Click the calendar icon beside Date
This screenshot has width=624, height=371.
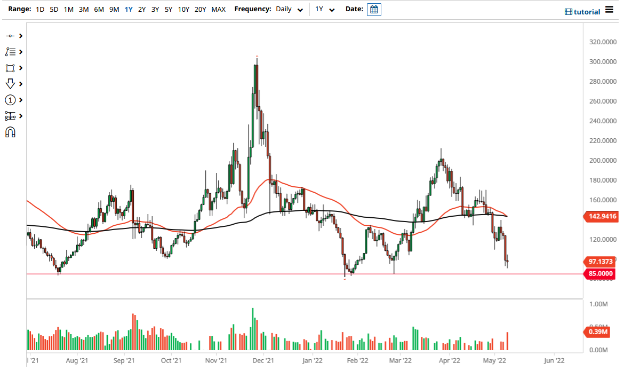point(373,9)
